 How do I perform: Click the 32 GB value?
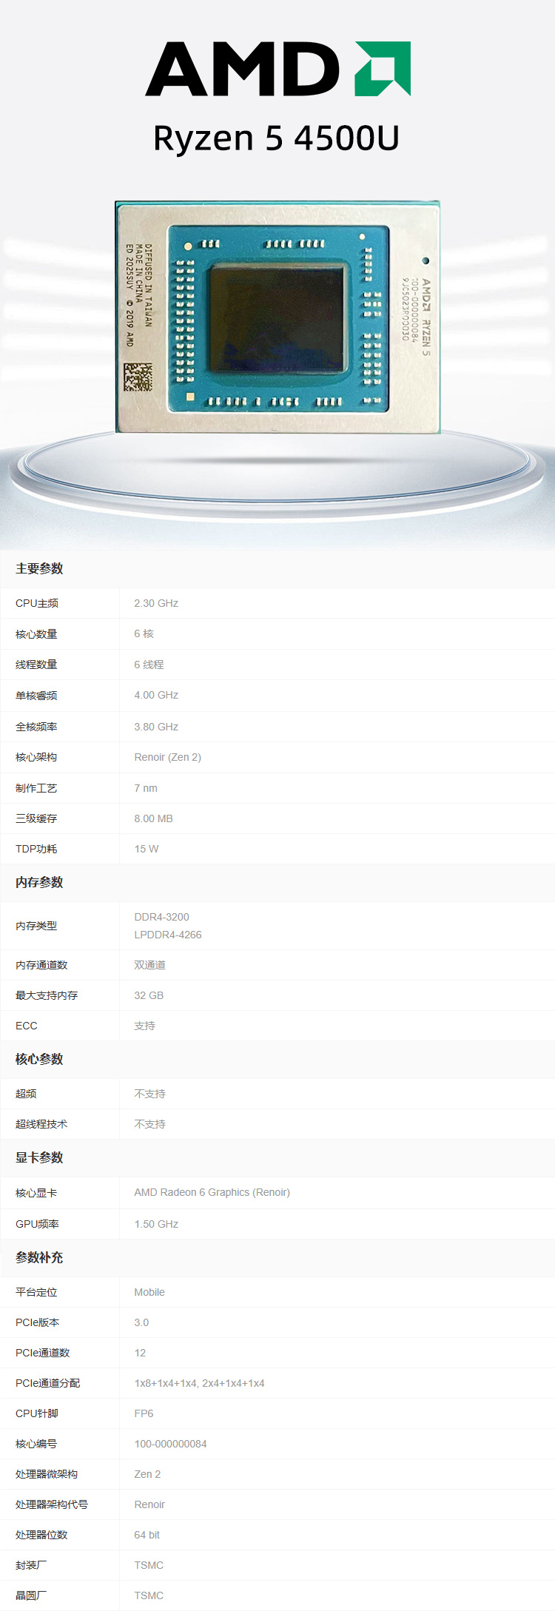coord(149,995)
